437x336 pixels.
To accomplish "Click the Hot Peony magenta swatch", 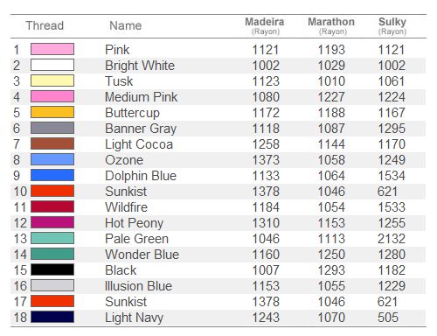I will 52,222.
